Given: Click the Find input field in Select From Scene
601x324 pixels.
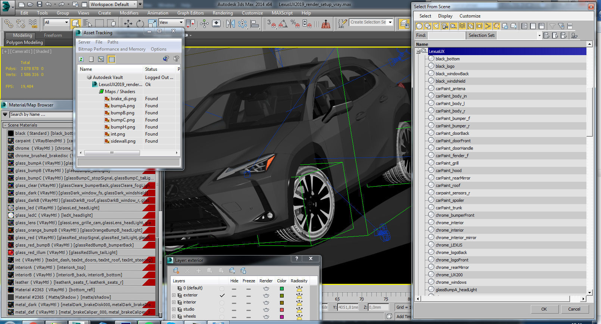Looking at the screenshot, I should pyautogui.click(x=446, y=35).
